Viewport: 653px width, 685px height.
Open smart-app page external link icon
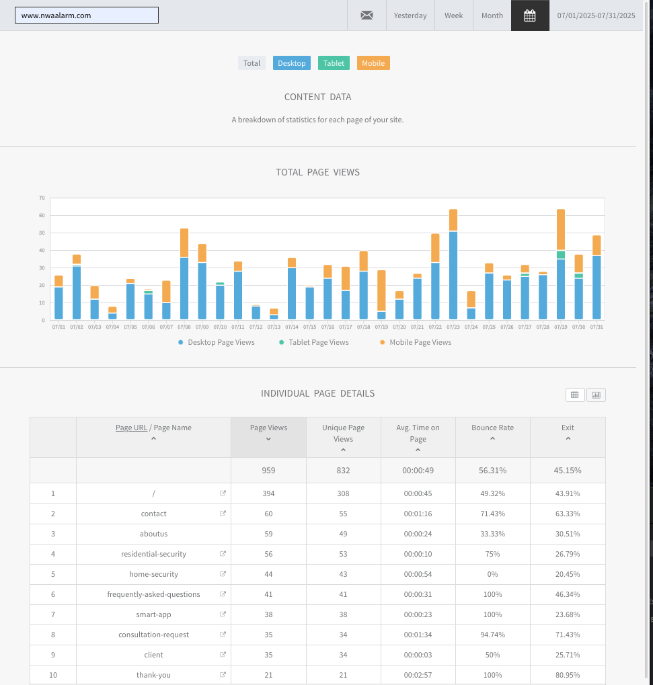pos(223,614)
